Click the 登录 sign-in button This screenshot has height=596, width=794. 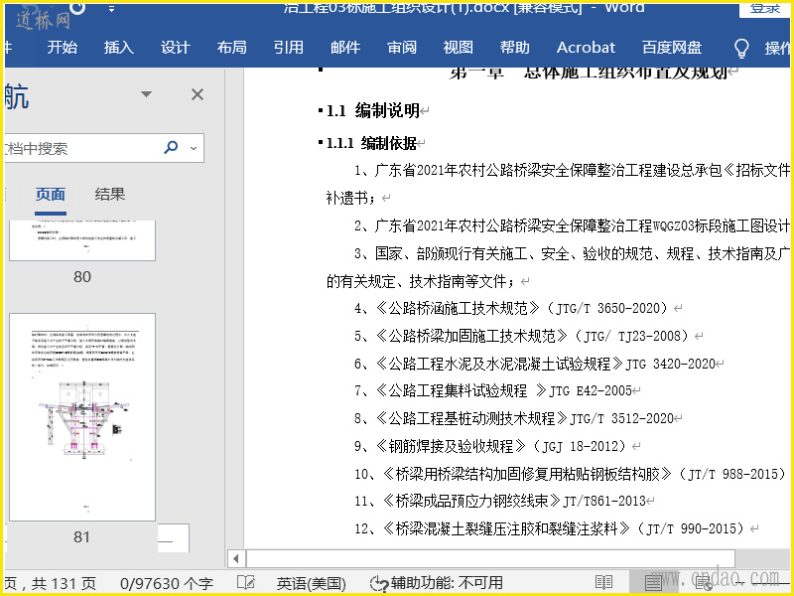[764, 8]
